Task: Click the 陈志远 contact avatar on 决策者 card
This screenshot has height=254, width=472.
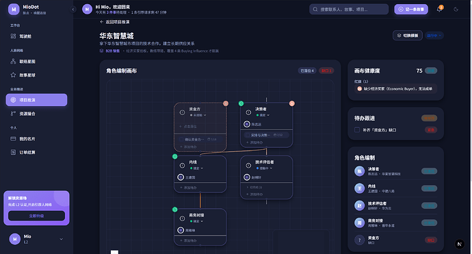Action: coord(247,124)
